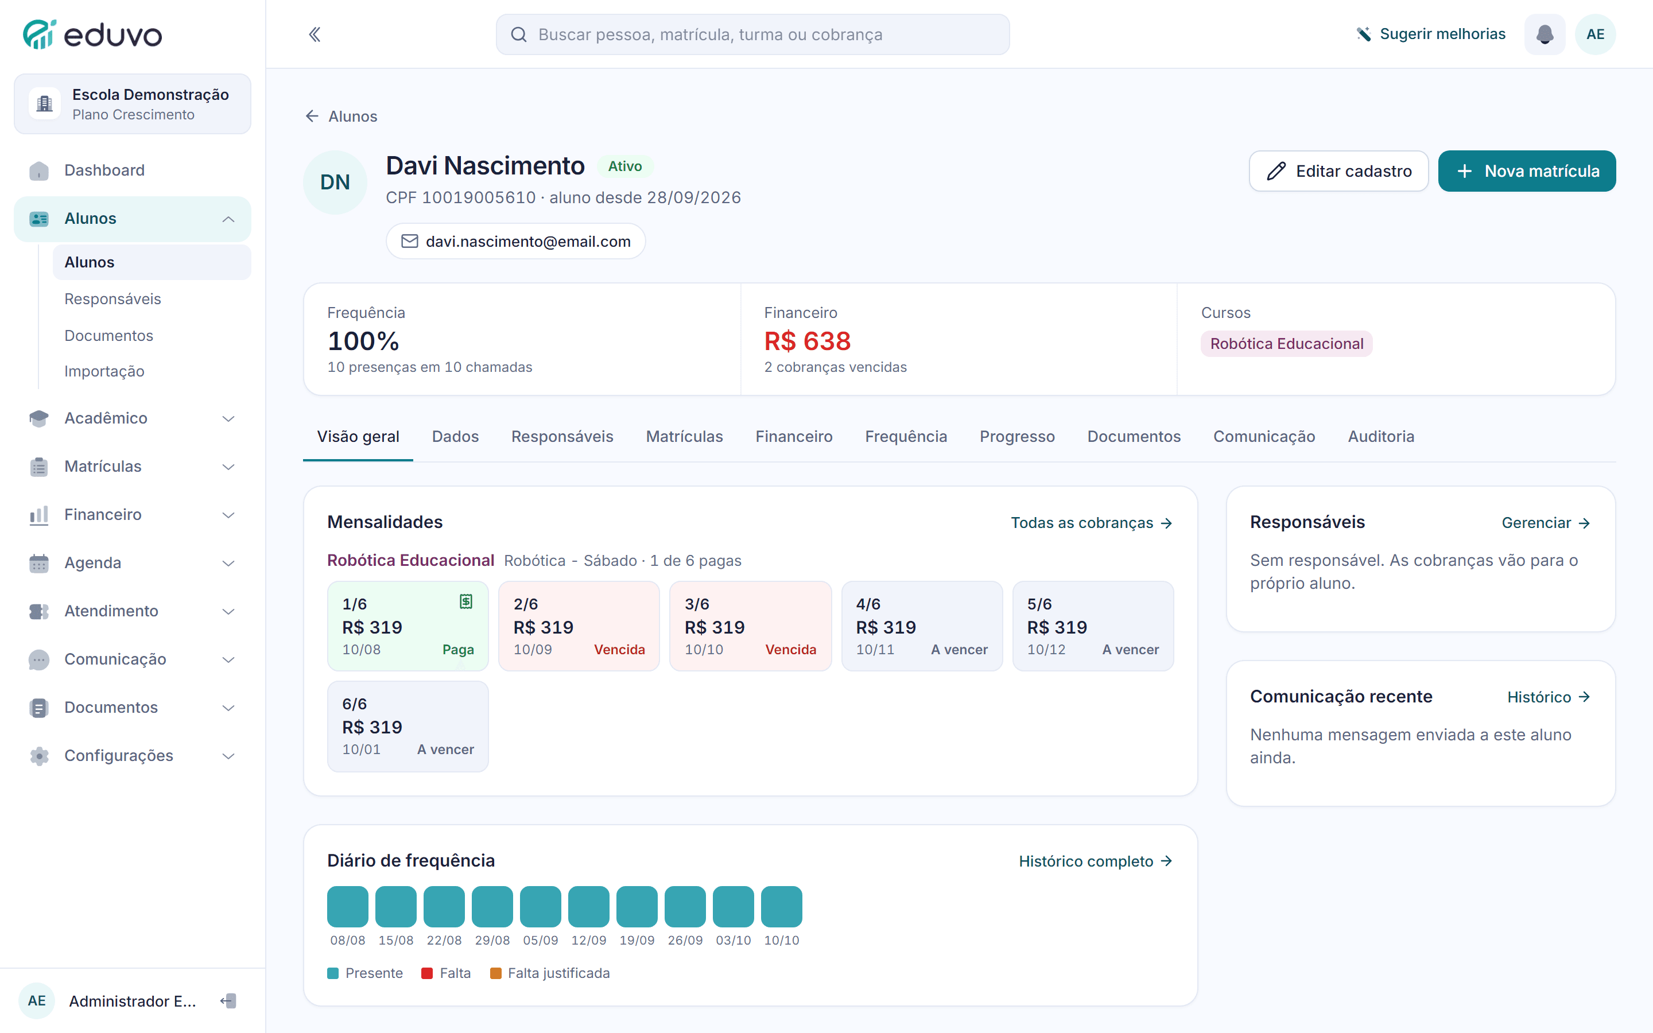1653x1033 pixels.
Task: Click Editar cadastro button
Action: (x=1338, y=171)
